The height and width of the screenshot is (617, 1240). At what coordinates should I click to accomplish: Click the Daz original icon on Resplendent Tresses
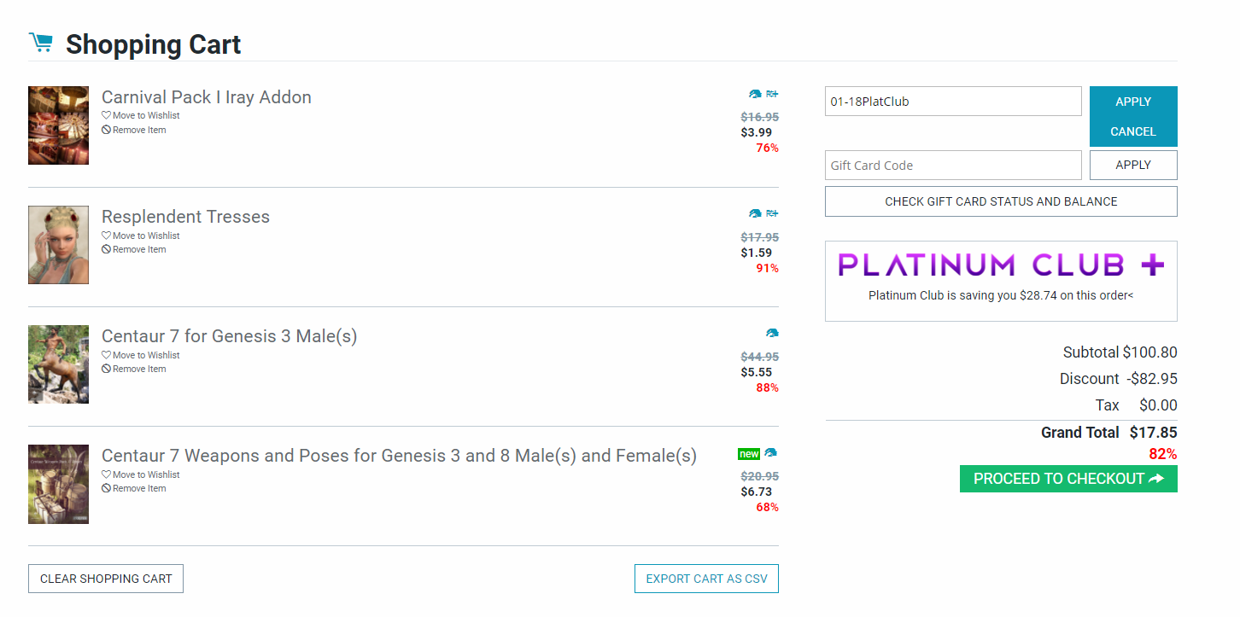point(755,213)
